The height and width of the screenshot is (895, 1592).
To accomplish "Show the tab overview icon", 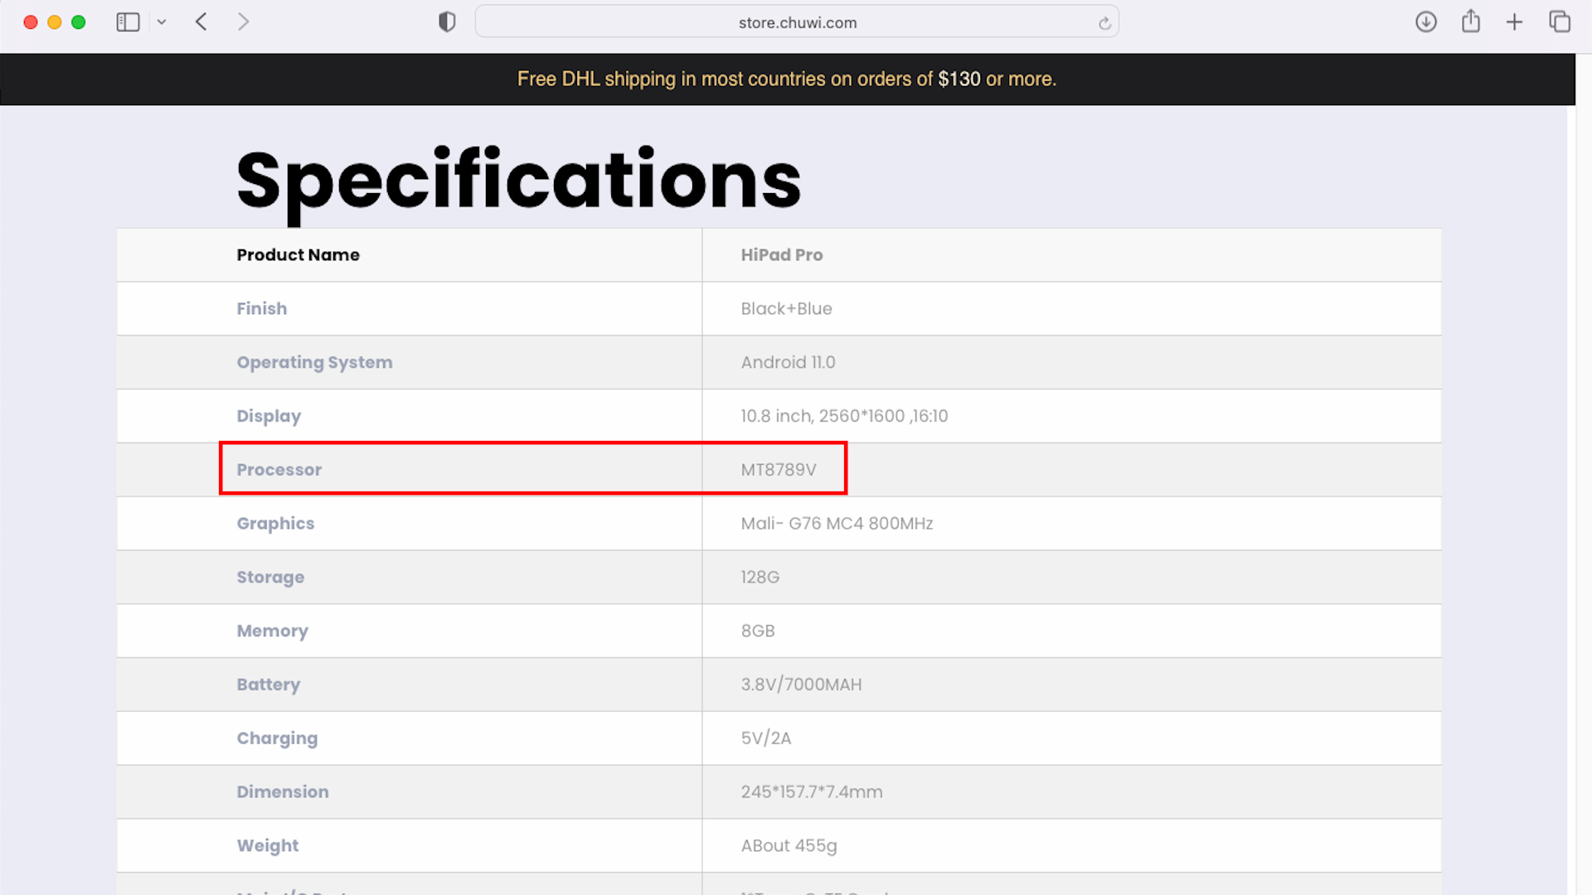I will (1560, 22).
